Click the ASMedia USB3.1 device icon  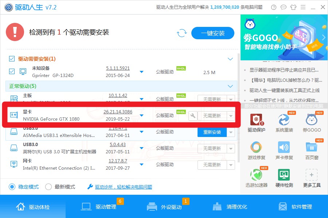coord(14,132)
